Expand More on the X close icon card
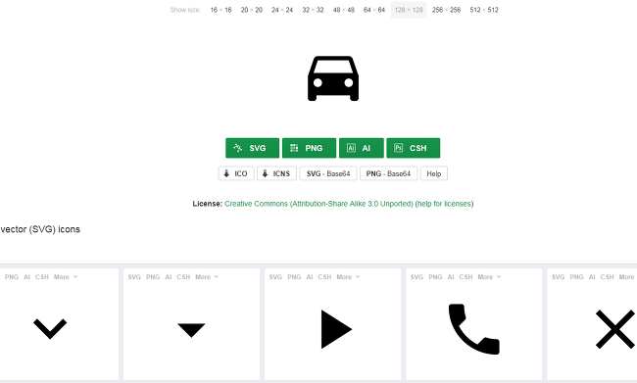Image resolution: width=637 pixels, height=383 pixels. [x=627, y=277]
